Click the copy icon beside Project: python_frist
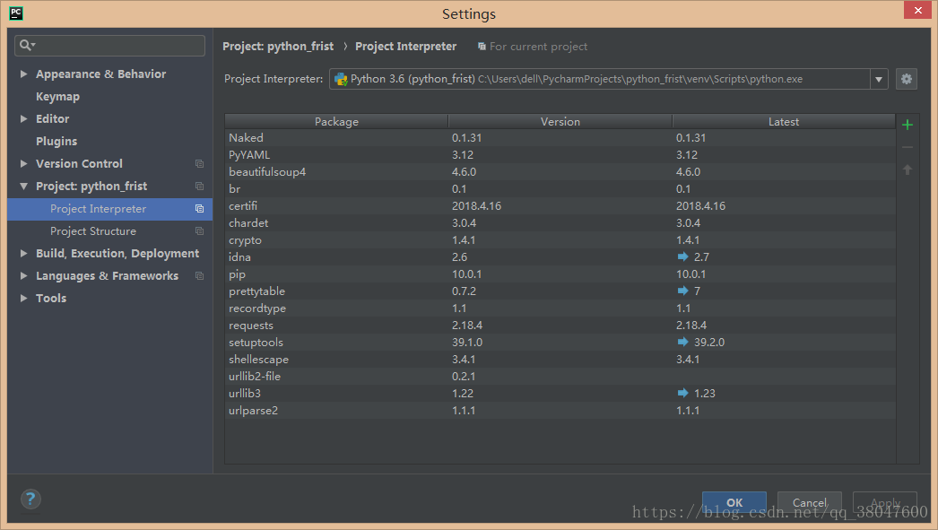Viewport: 938px width, 530px height. click(199, 186)
